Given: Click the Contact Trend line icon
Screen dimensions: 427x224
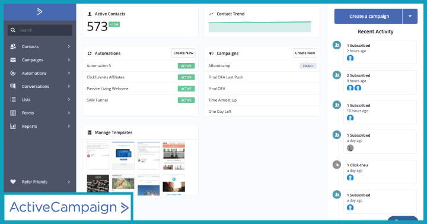Looking at the screenshot, I should point(211,14).
